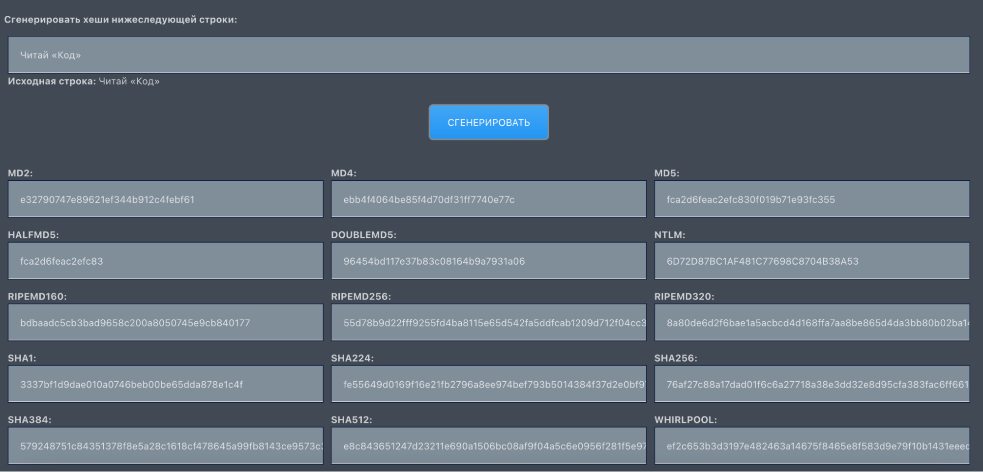The height and width of the screenshot is (472, 983).
Task: Click the NTLM hash result field
Action: (x=811, y=261)
